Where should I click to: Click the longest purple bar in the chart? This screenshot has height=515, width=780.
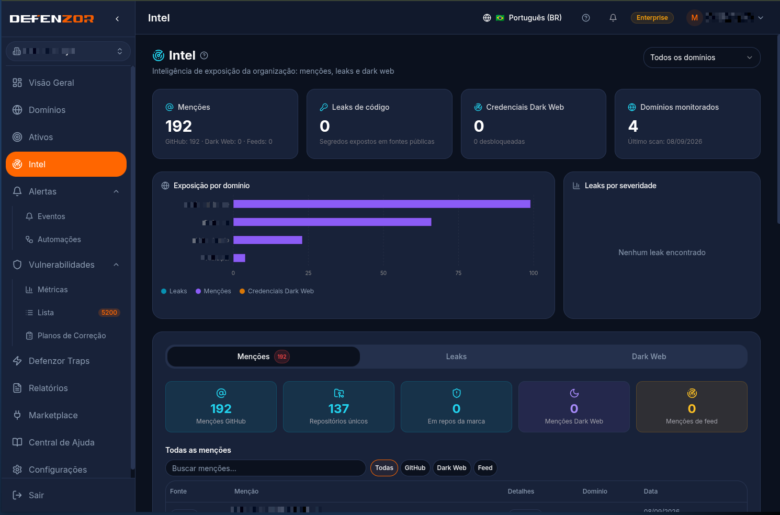tap(382, 204)
